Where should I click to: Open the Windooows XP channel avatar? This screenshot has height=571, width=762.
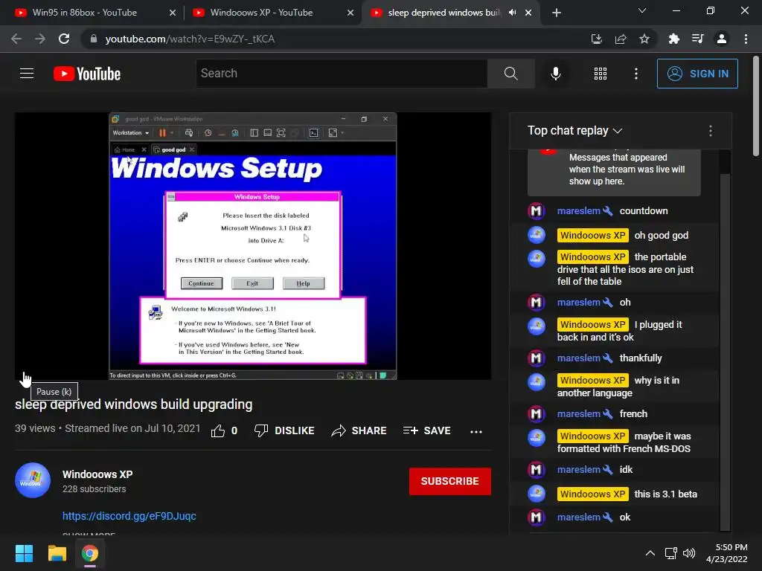point(33,480)
